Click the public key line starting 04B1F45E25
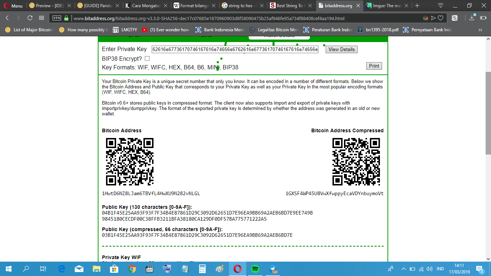The width and height of the screenshot is (491, 276). pyautogui.click(x=207, y=213)
